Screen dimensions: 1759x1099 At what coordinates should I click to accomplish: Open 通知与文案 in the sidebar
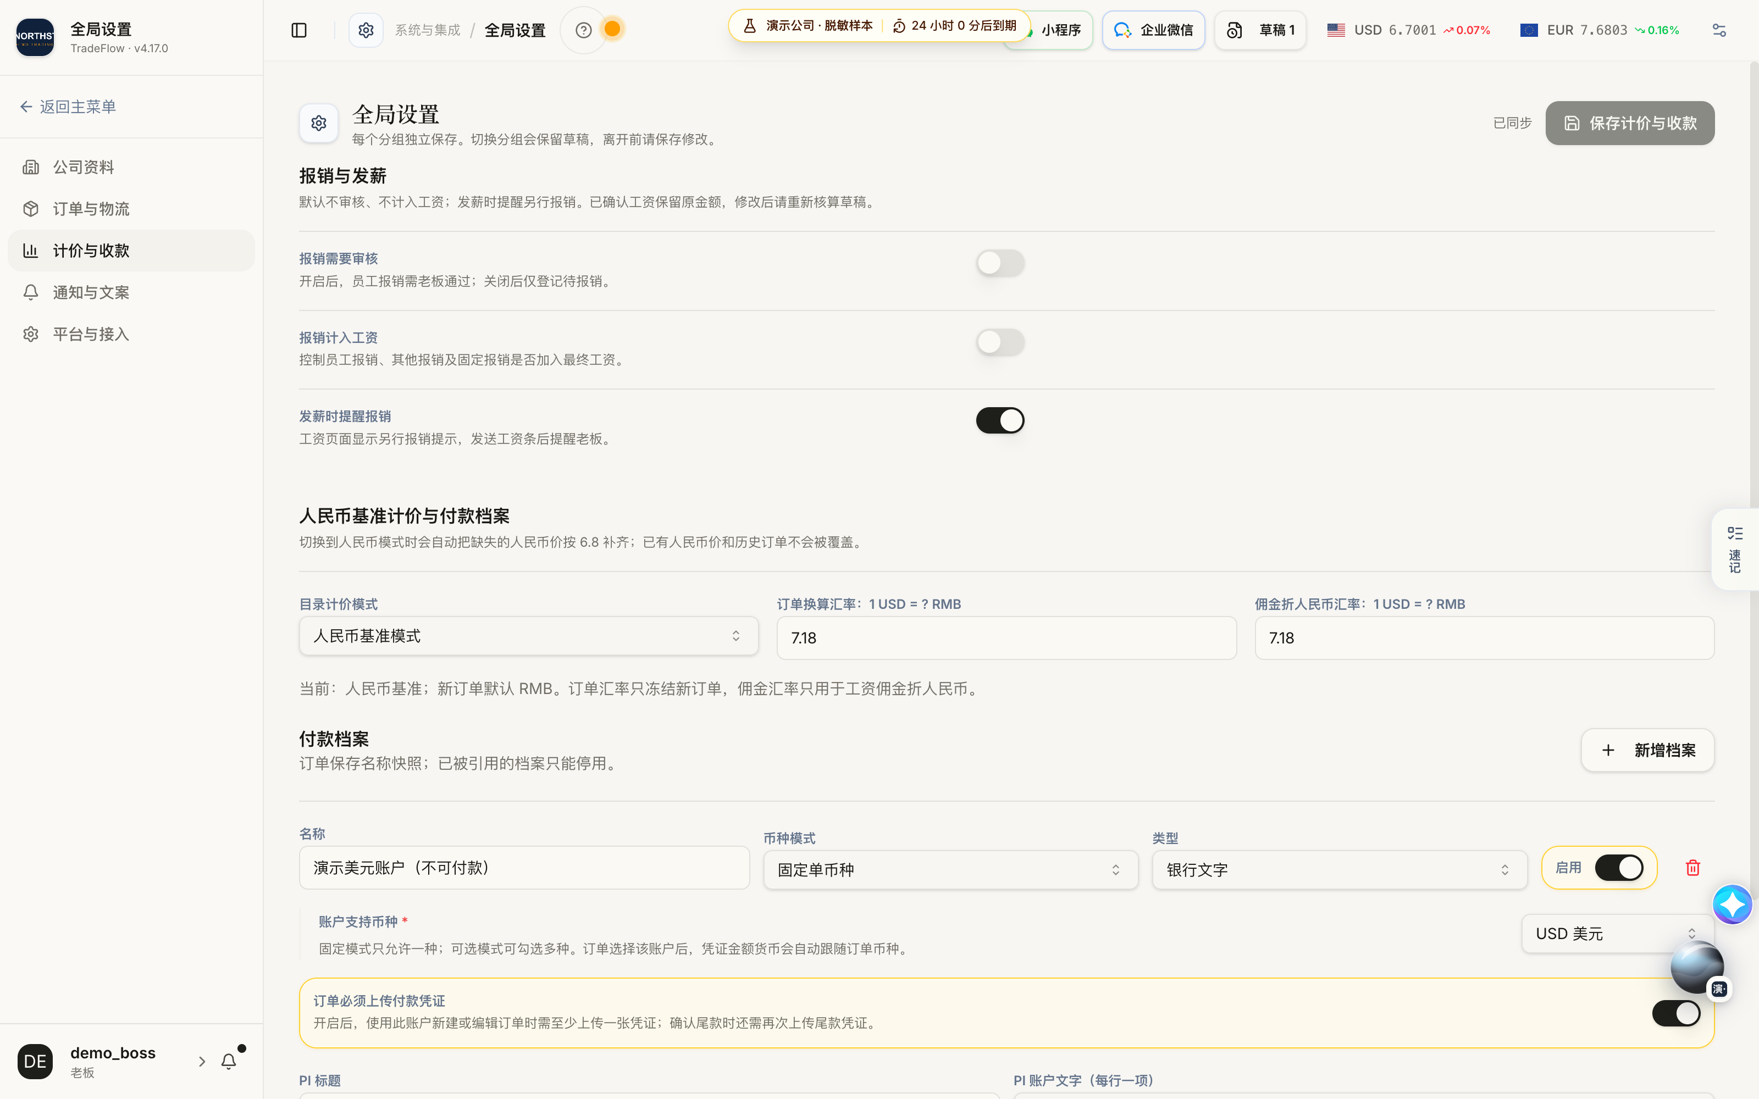point(131,292)
